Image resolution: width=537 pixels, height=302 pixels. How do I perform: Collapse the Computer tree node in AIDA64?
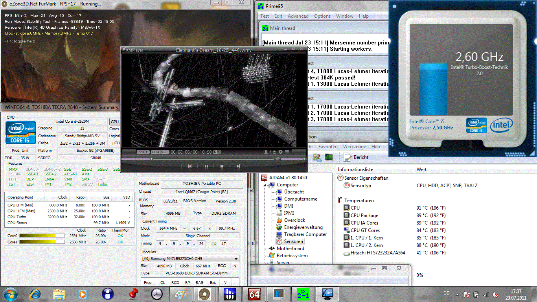tap(265, 185)
